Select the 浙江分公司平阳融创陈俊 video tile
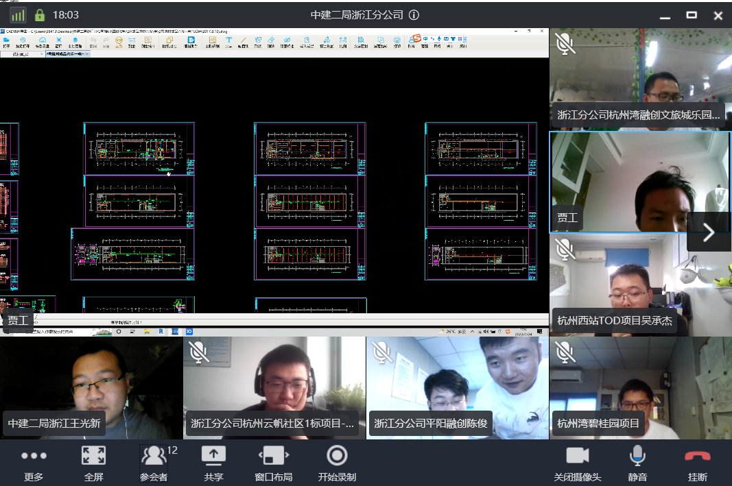Screen dimensions: 732x486 458,388
